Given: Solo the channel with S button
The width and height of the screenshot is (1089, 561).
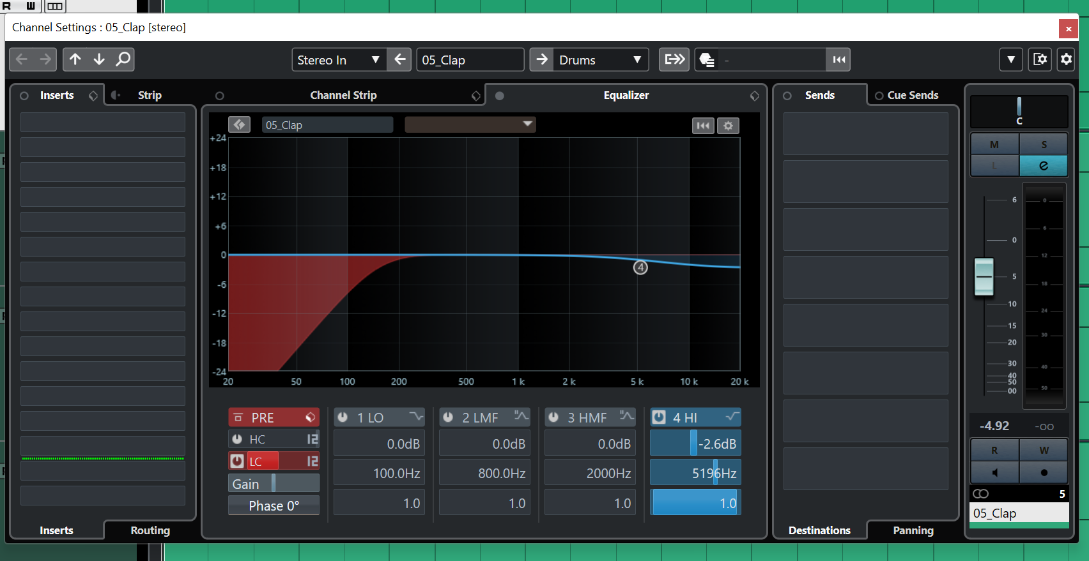Looking at the screenshot, I should (x=1044, y=144).
